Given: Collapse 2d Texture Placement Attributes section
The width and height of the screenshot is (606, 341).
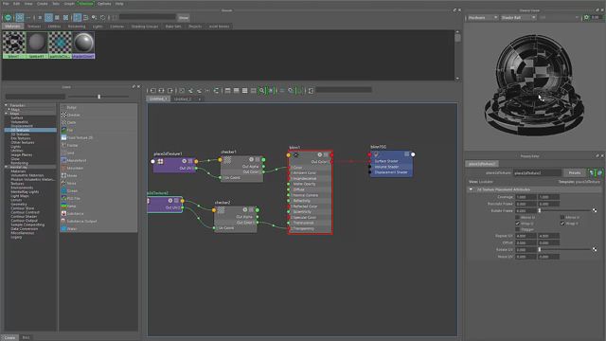Looking at the screenshot, I should point(471,189).
